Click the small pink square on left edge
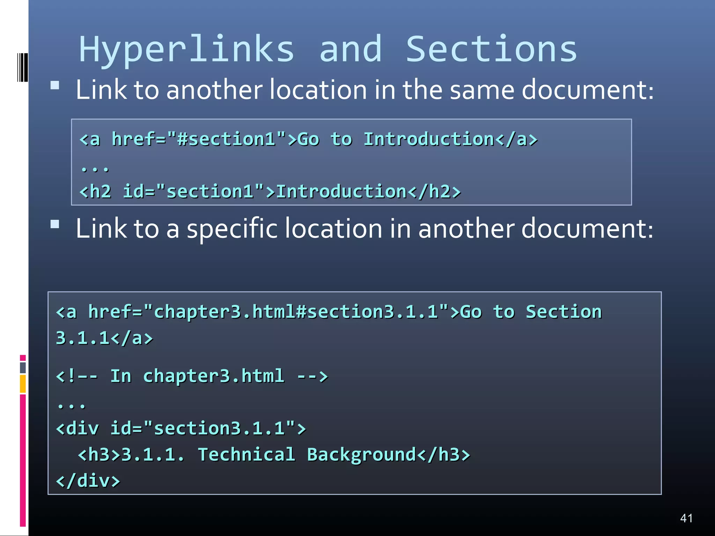Screen dimensions: 715x536 pyautogui.click(x=23, y=358)
